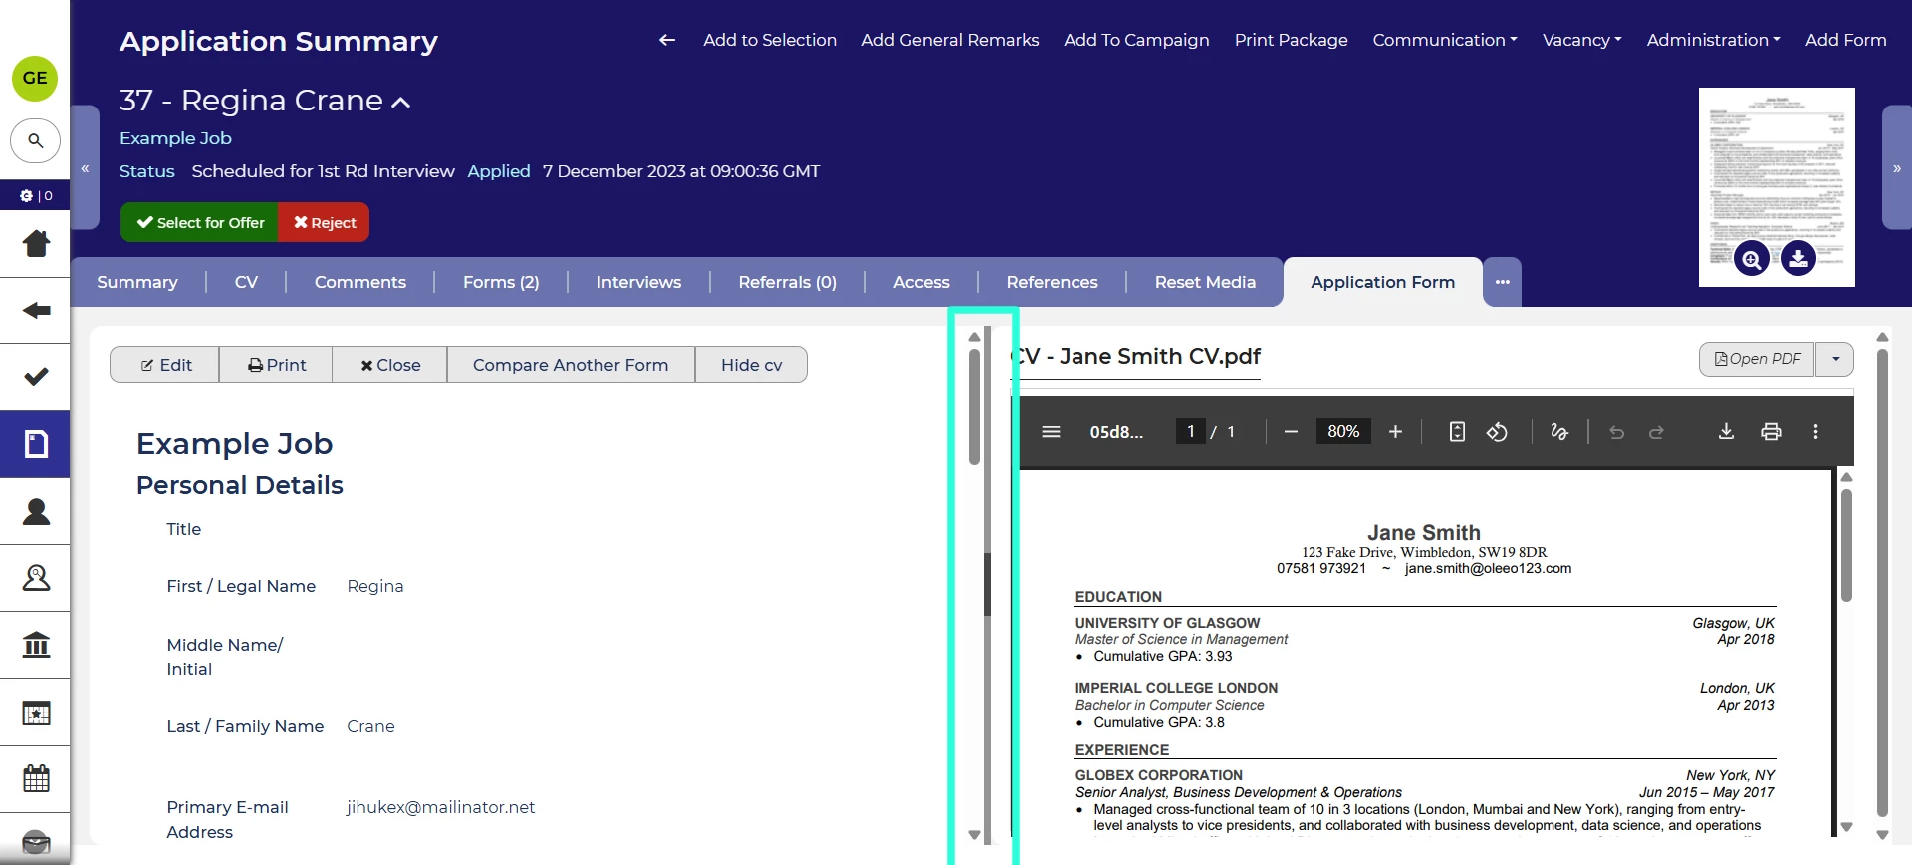Expand the Communication dropdown

coord(1445,40)
